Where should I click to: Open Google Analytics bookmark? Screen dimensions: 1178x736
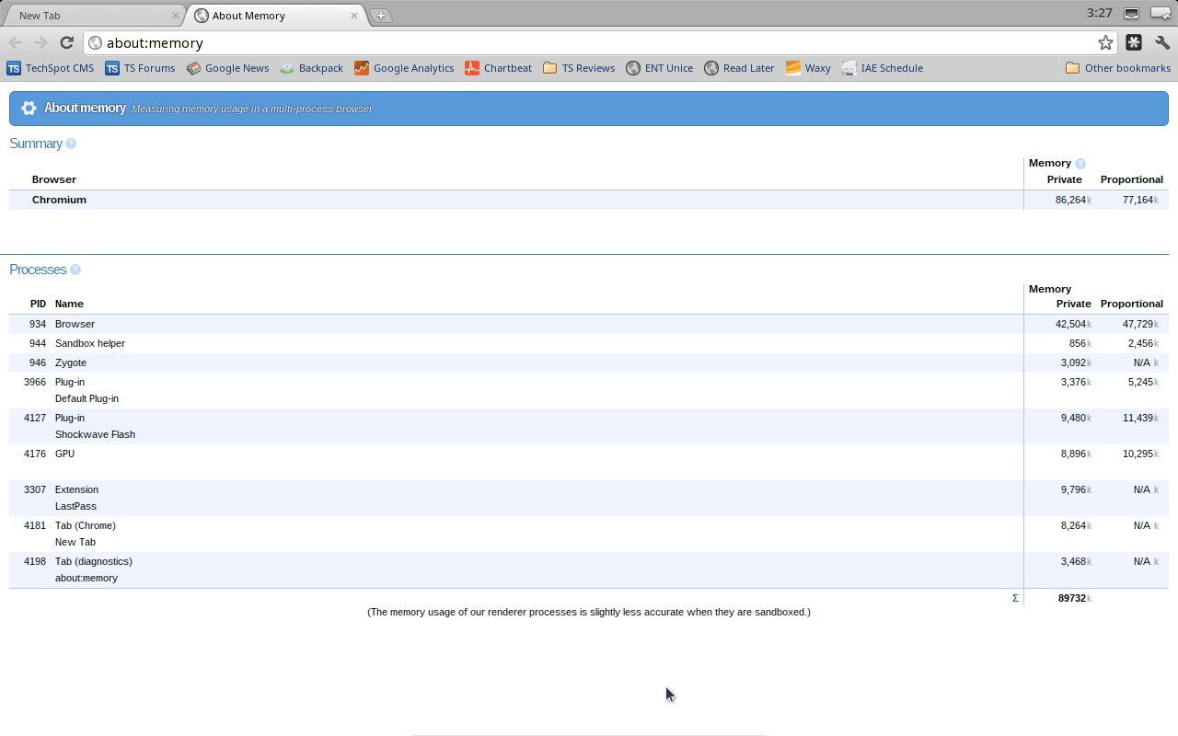(404, 68)
